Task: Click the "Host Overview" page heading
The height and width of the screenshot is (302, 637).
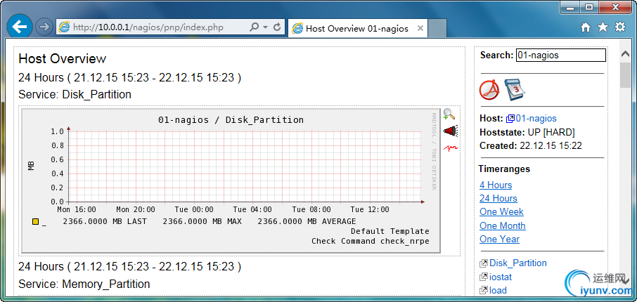Action: pos(62,59)
